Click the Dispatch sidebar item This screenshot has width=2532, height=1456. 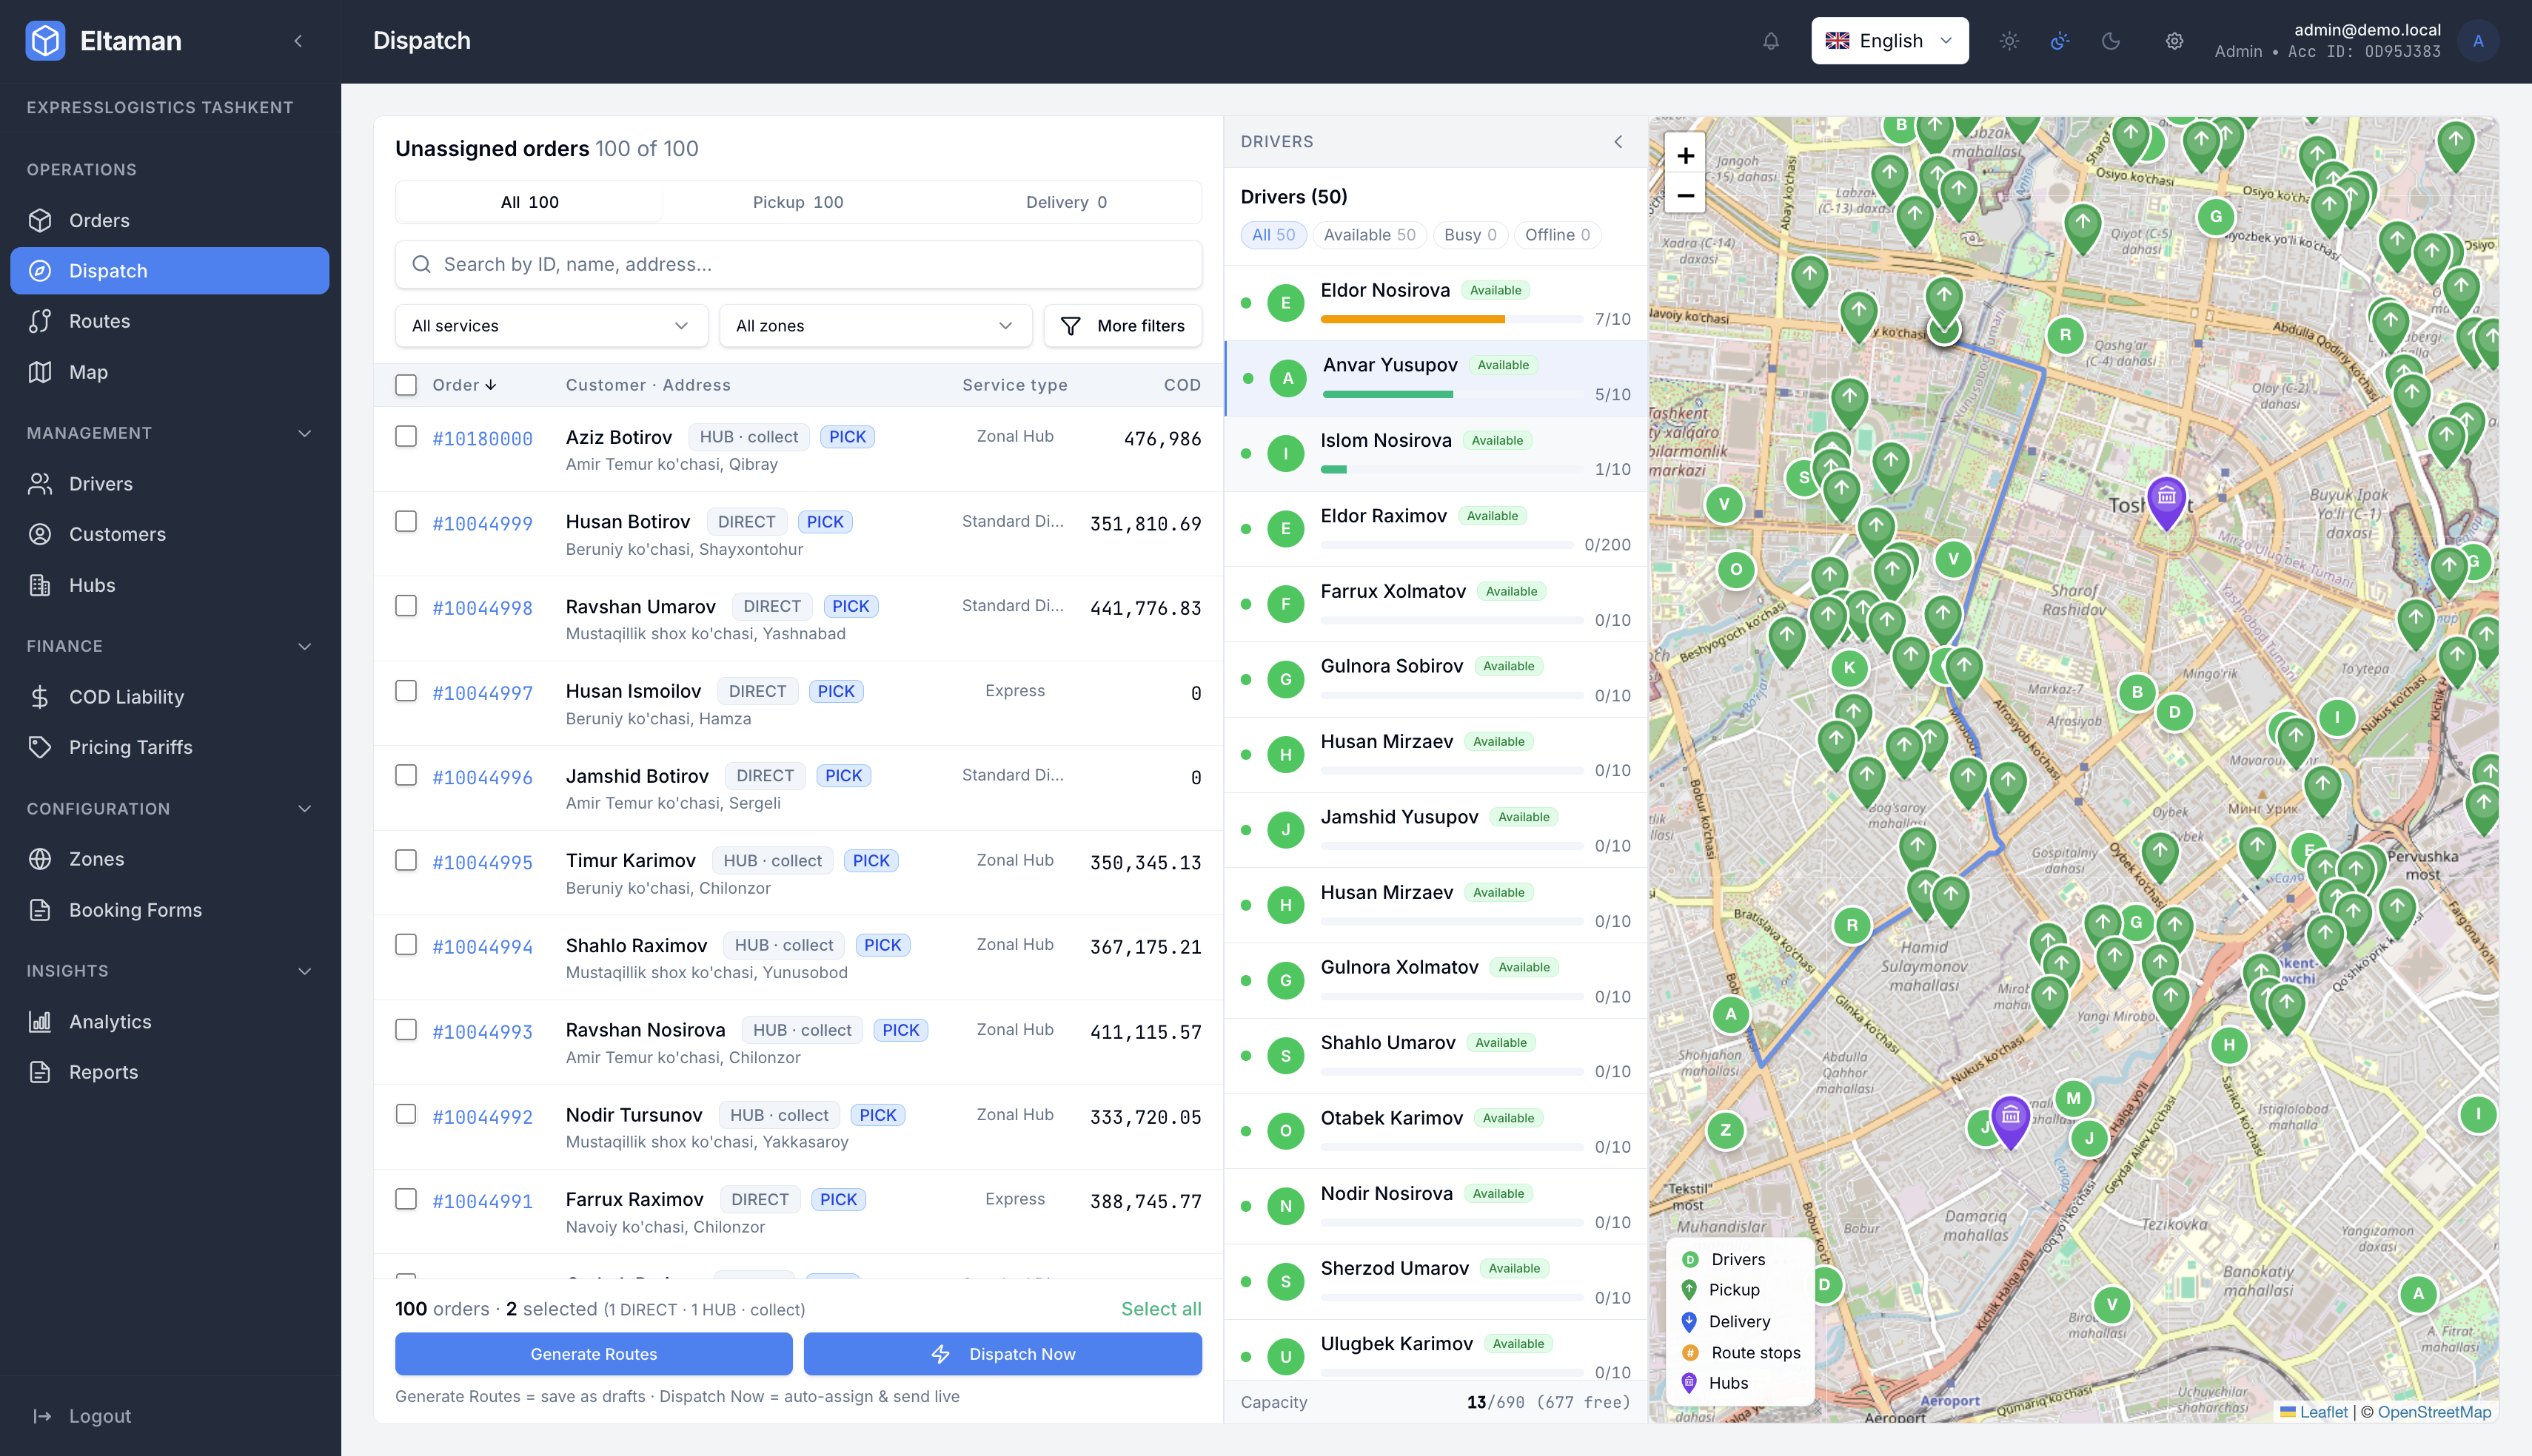click(170, 271)
